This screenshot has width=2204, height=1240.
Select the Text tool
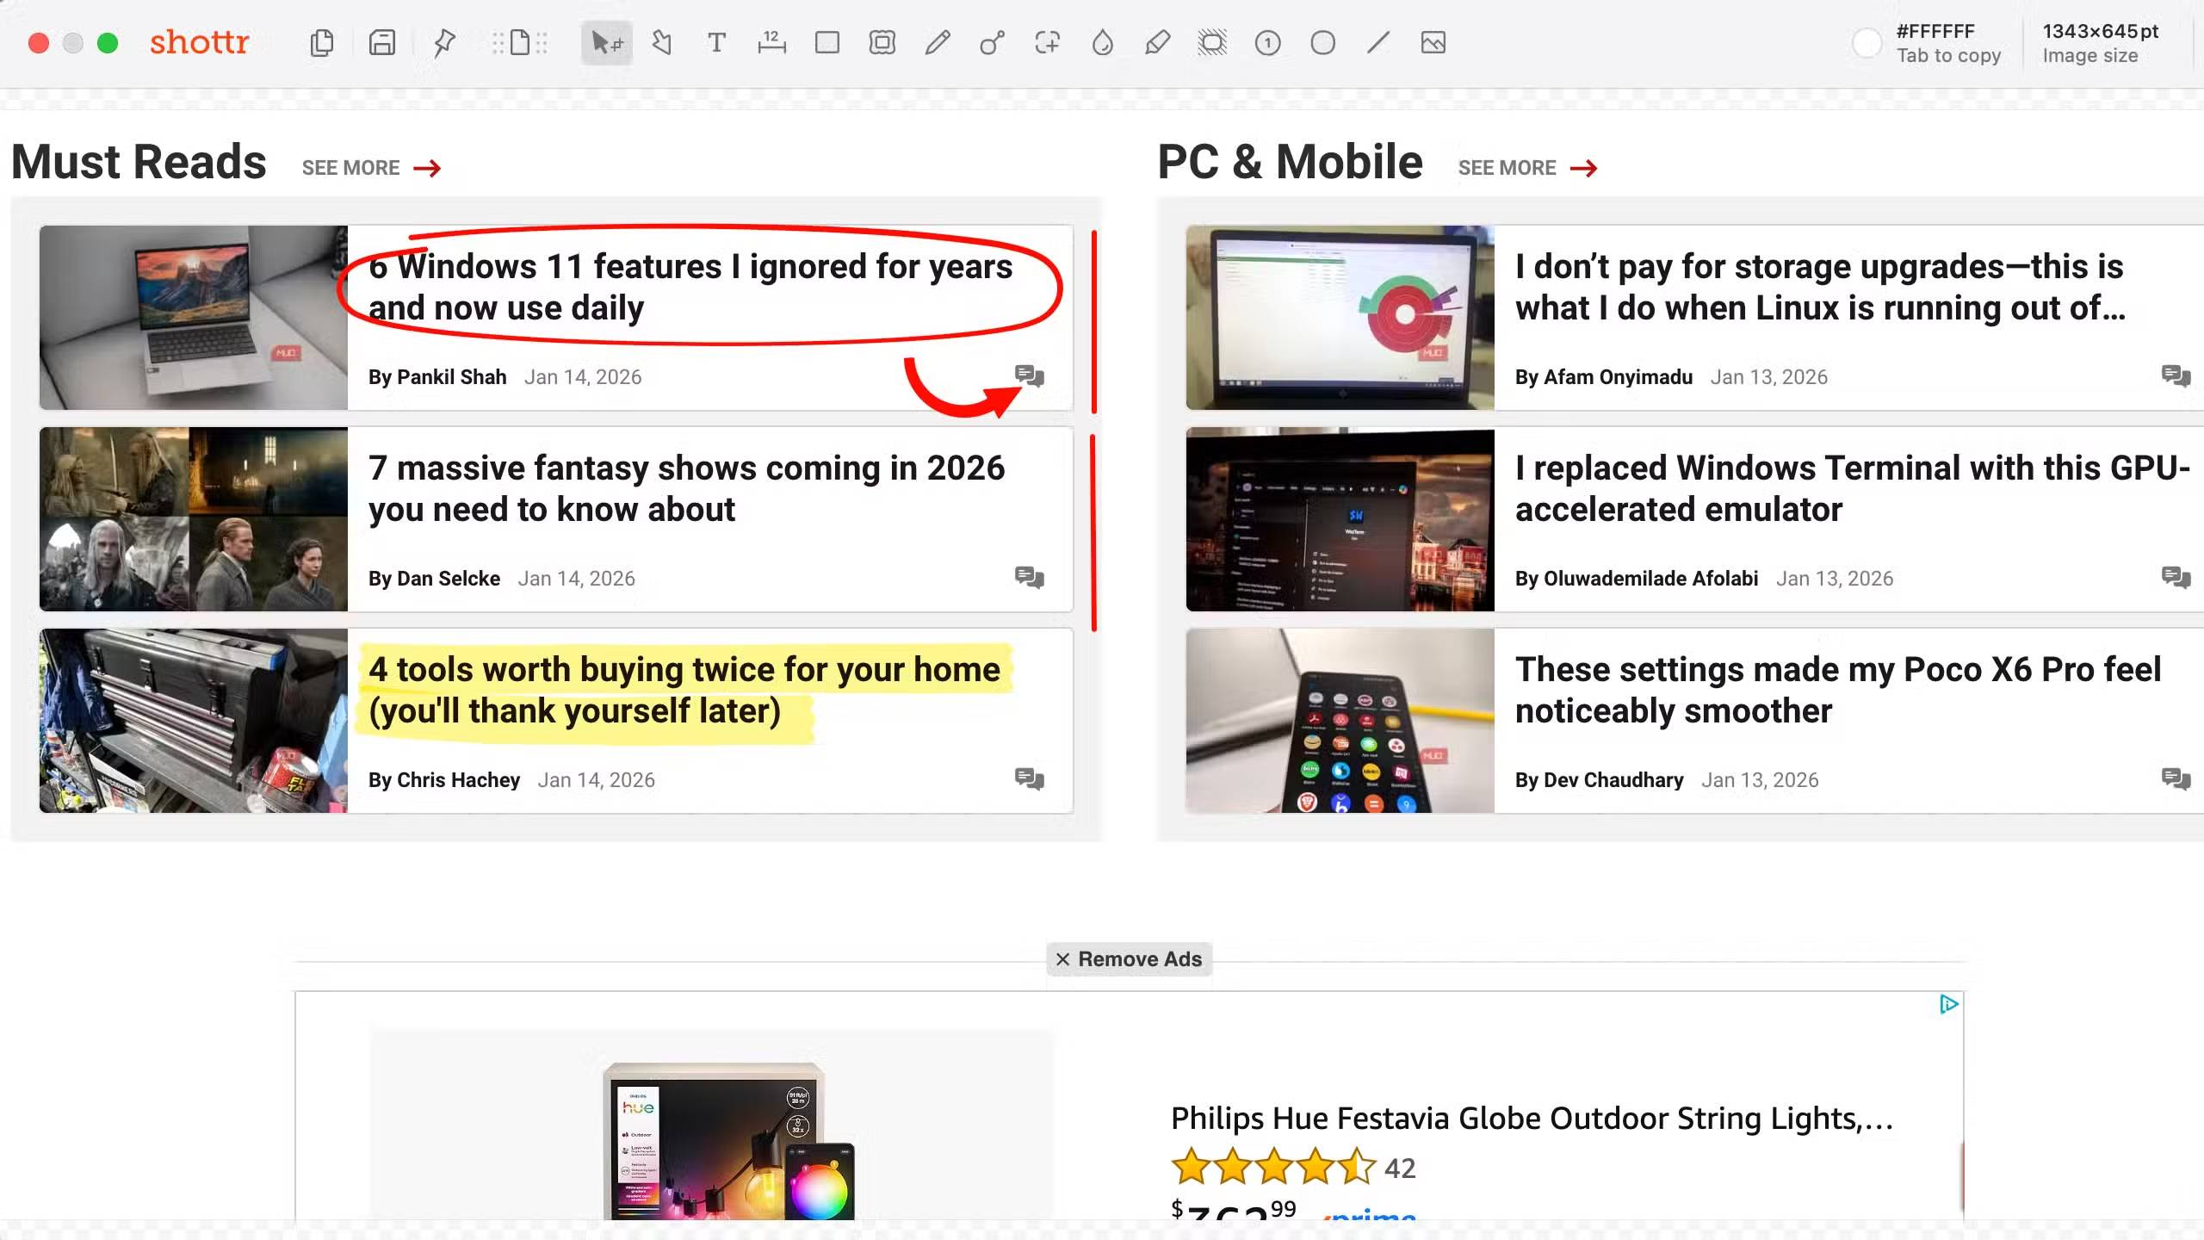pyautogui.click(x=716, y=42)
